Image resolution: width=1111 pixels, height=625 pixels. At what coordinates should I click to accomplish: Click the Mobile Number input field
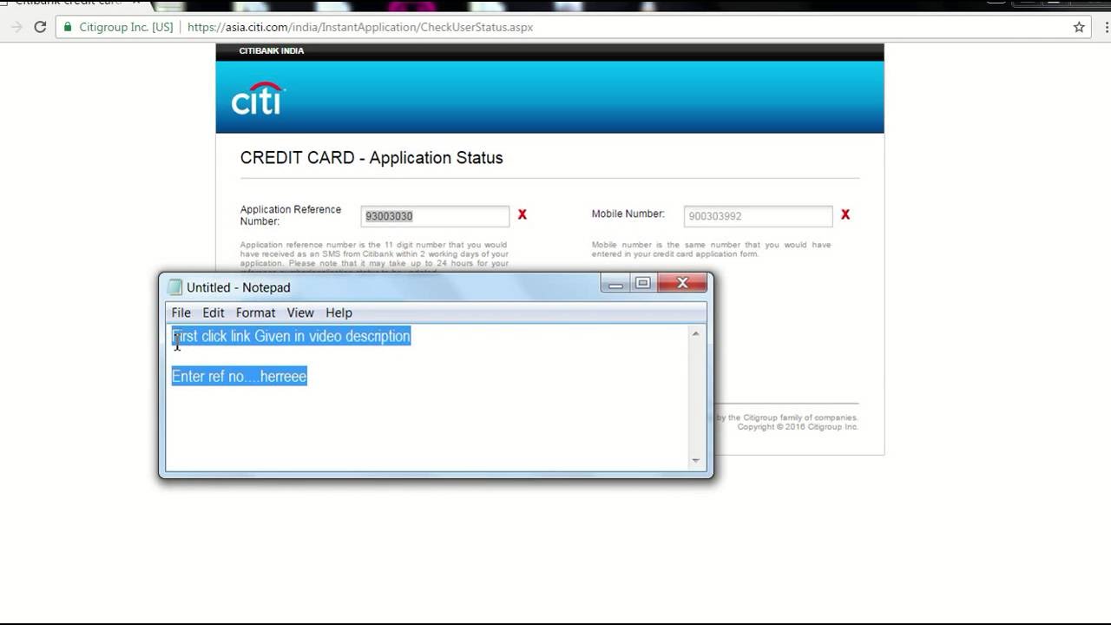(x=758, y=216)
